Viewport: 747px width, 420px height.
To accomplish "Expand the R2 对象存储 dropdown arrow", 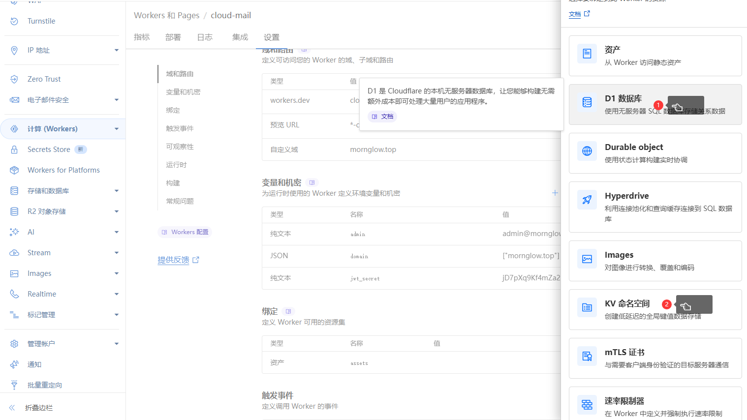I will pyautogui.click(x=117, y=211).
